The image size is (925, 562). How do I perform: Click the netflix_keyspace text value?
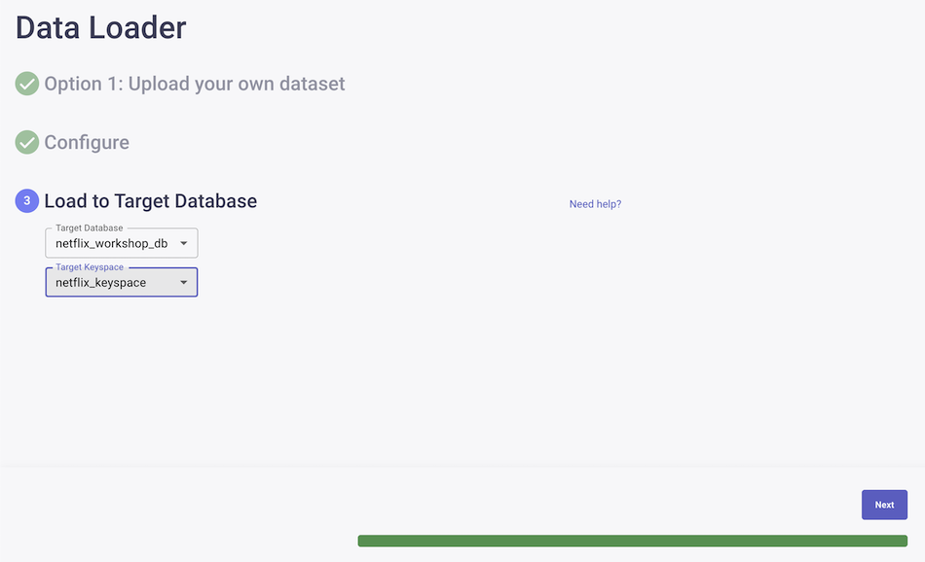click(x=101, y=283)
